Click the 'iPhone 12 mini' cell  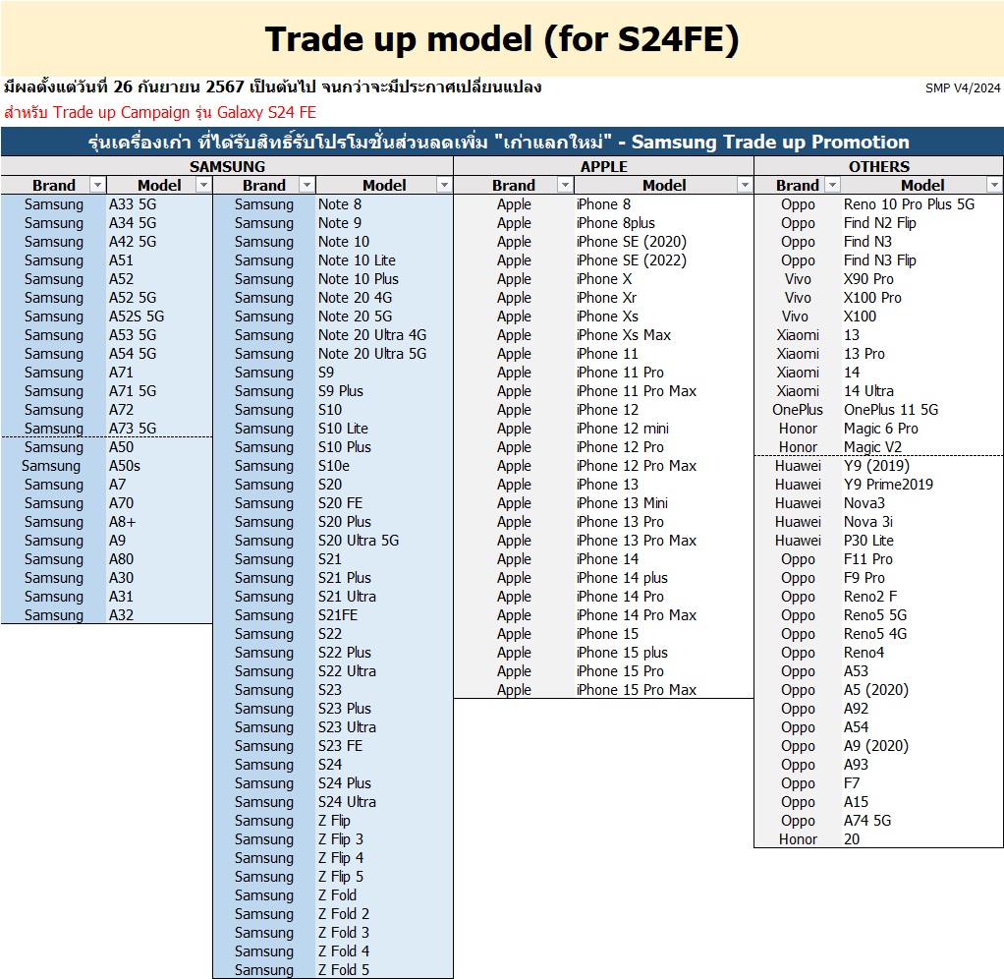[663, 428]
